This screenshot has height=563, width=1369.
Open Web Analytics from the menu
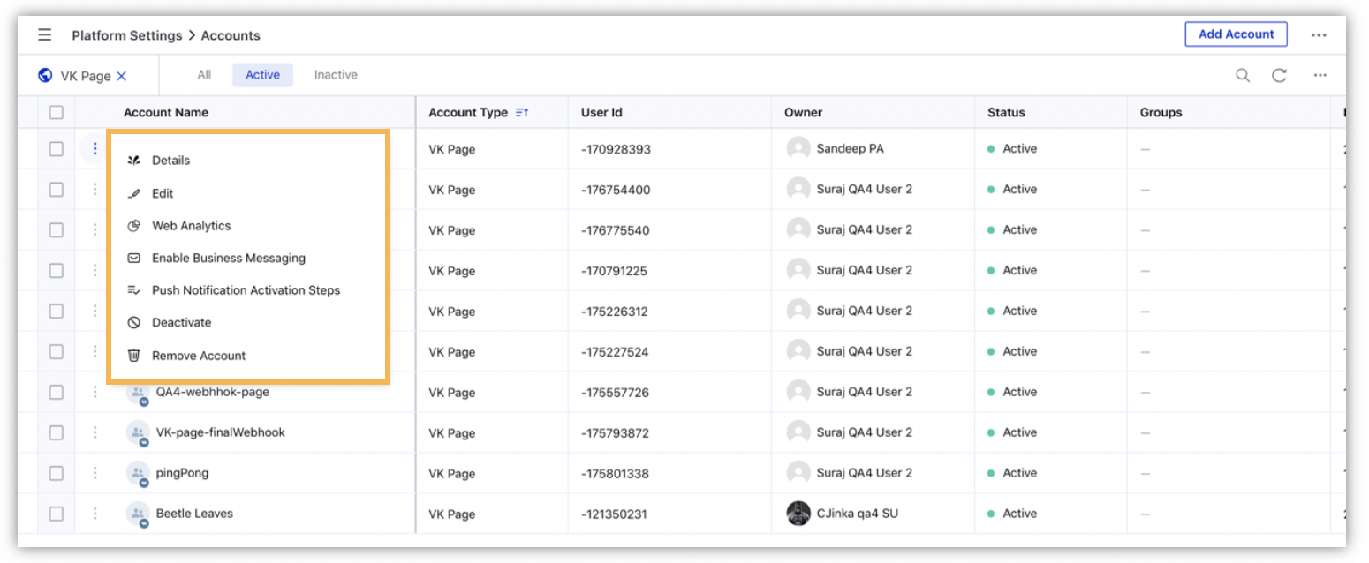pyautogui.click(x=247, y=226)
